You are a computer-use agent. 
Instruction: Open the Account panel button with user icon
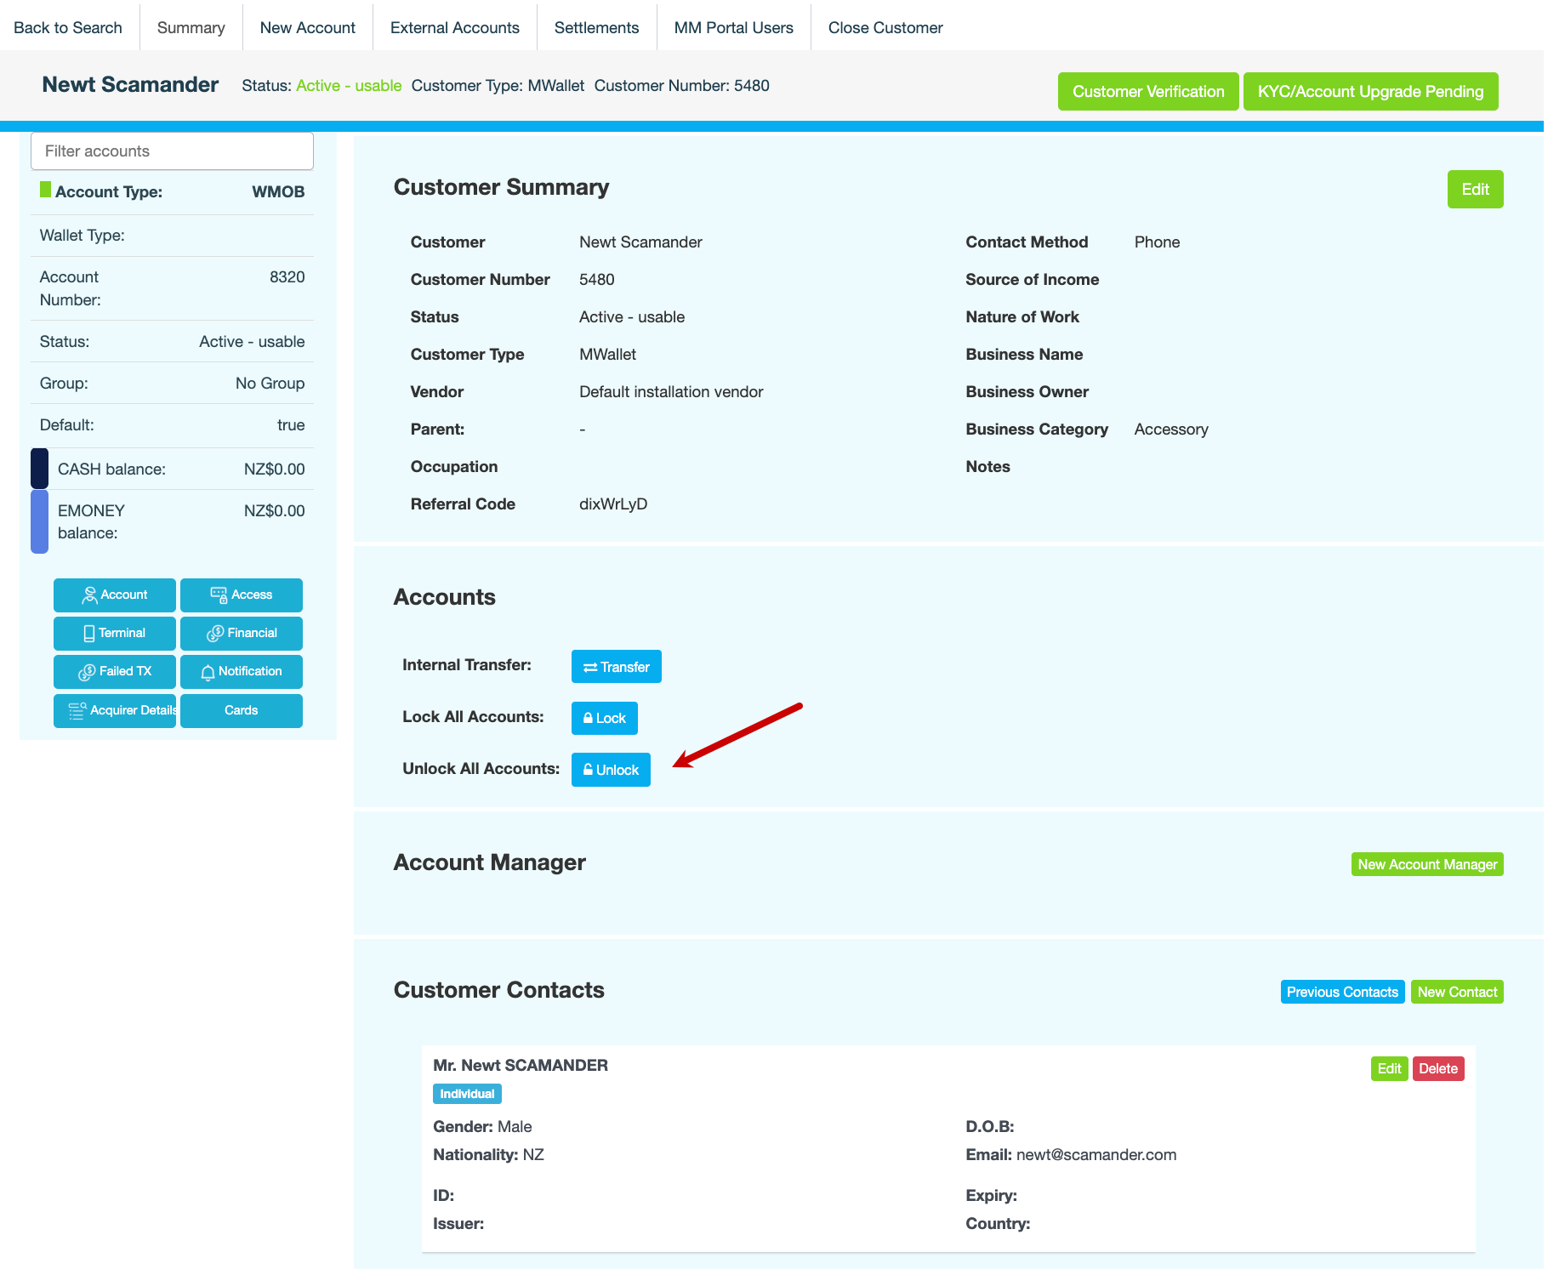[115, 595]
